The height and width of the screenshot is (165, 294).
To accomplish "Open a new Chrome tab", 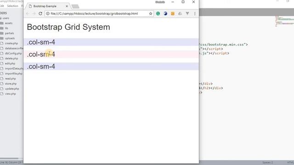I will point(75,6).
